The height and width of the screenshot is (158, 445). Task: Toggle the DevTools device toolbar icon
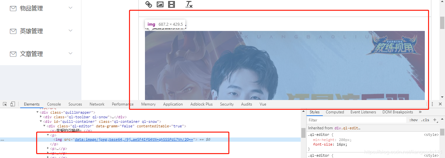point(13,104)
